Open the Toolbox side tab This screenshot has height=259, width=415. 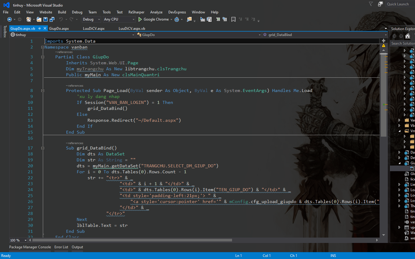click(5, 31)
